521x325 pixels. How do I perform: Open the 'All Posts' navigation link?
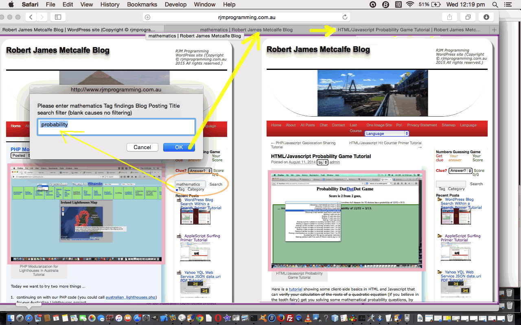(308, 125)
